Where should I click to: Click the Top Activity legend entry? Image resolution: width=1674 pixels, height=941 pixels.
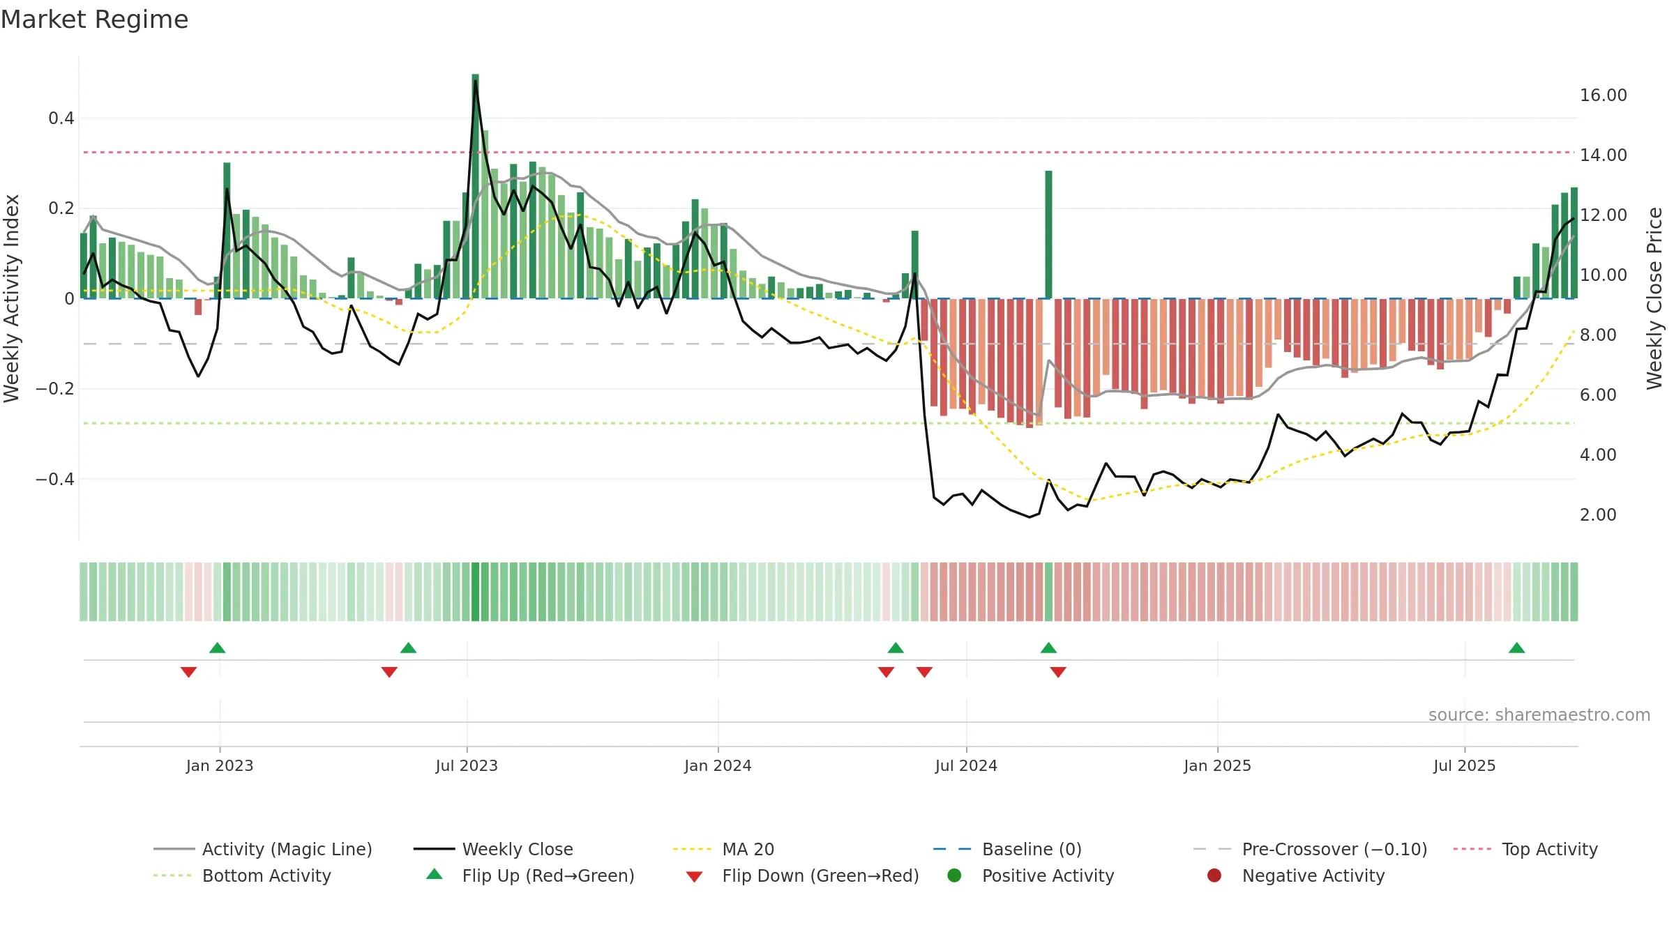tap(1525, 849)
